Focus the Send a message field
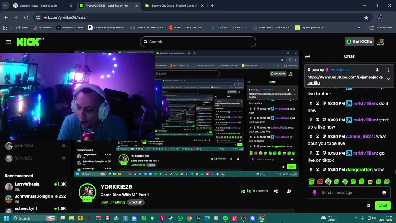Image resolution: width=396 pixels, height=223 pixels. pyautogui.click(x=349, y=193)
